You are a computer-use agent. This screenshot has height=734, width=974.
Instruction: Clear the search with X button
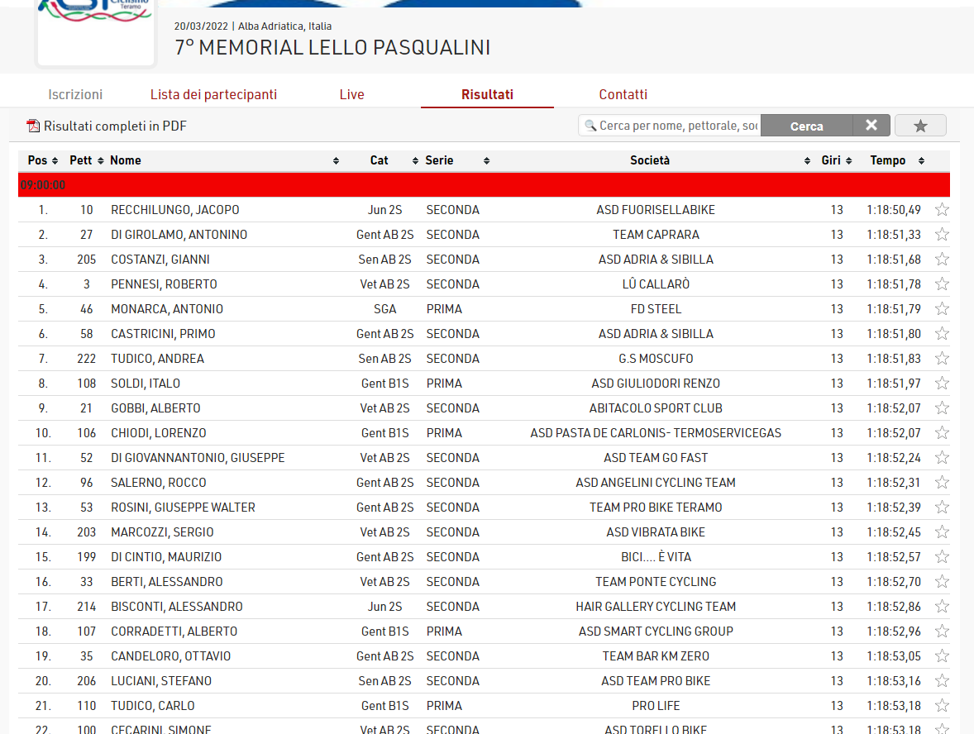[871, 126]
